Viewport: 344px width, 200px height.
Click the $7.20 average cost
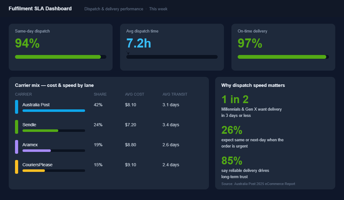130,125
